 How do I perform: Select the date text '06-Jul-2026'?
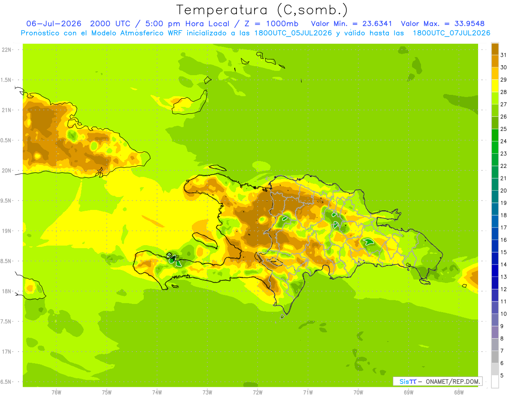pyautogui.click(x=55, y=24)
